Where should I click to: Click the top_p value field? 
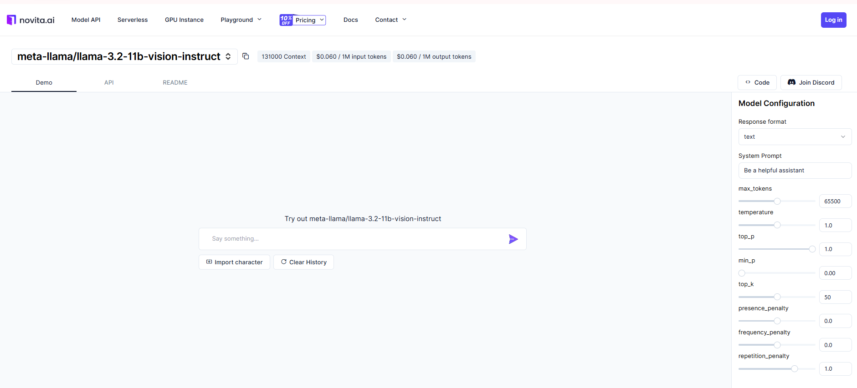(x=835, y=249)
